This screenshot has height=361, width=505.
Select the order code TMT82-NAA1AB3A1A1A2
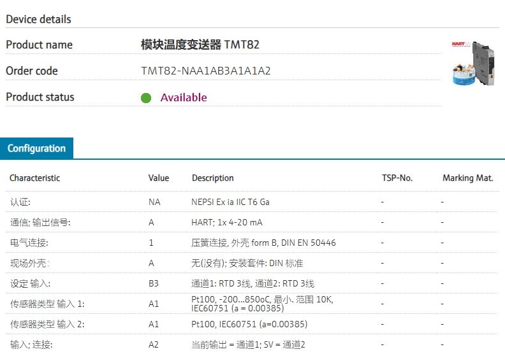coord(206,71)
